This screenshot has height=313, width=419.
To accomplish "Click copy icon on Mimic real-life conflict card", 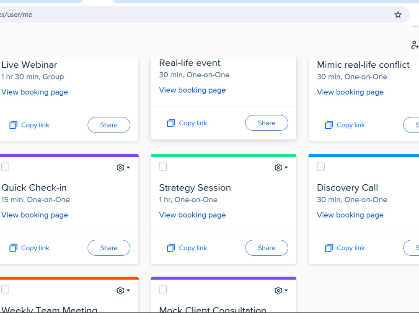I will pyautogui.click(x=329, y=125).
